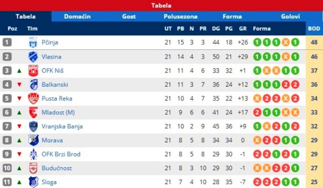Click the Mladost (M) red crest

[33, 112]
